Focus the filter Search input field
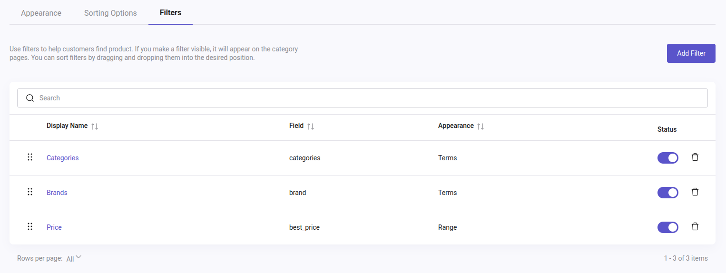The height and width of the screenshot is (273, 726). pyautogui.click(x=362, y=98)
